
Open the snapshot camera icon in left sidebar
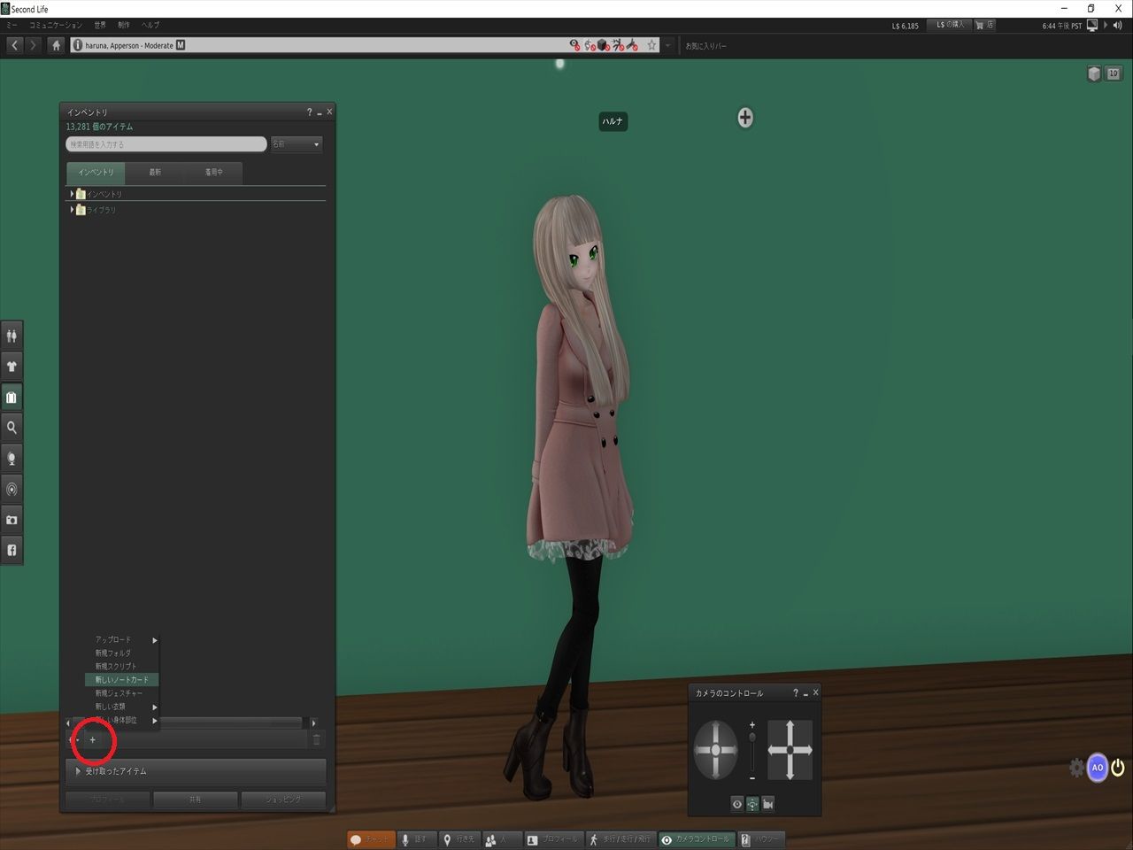12,520
